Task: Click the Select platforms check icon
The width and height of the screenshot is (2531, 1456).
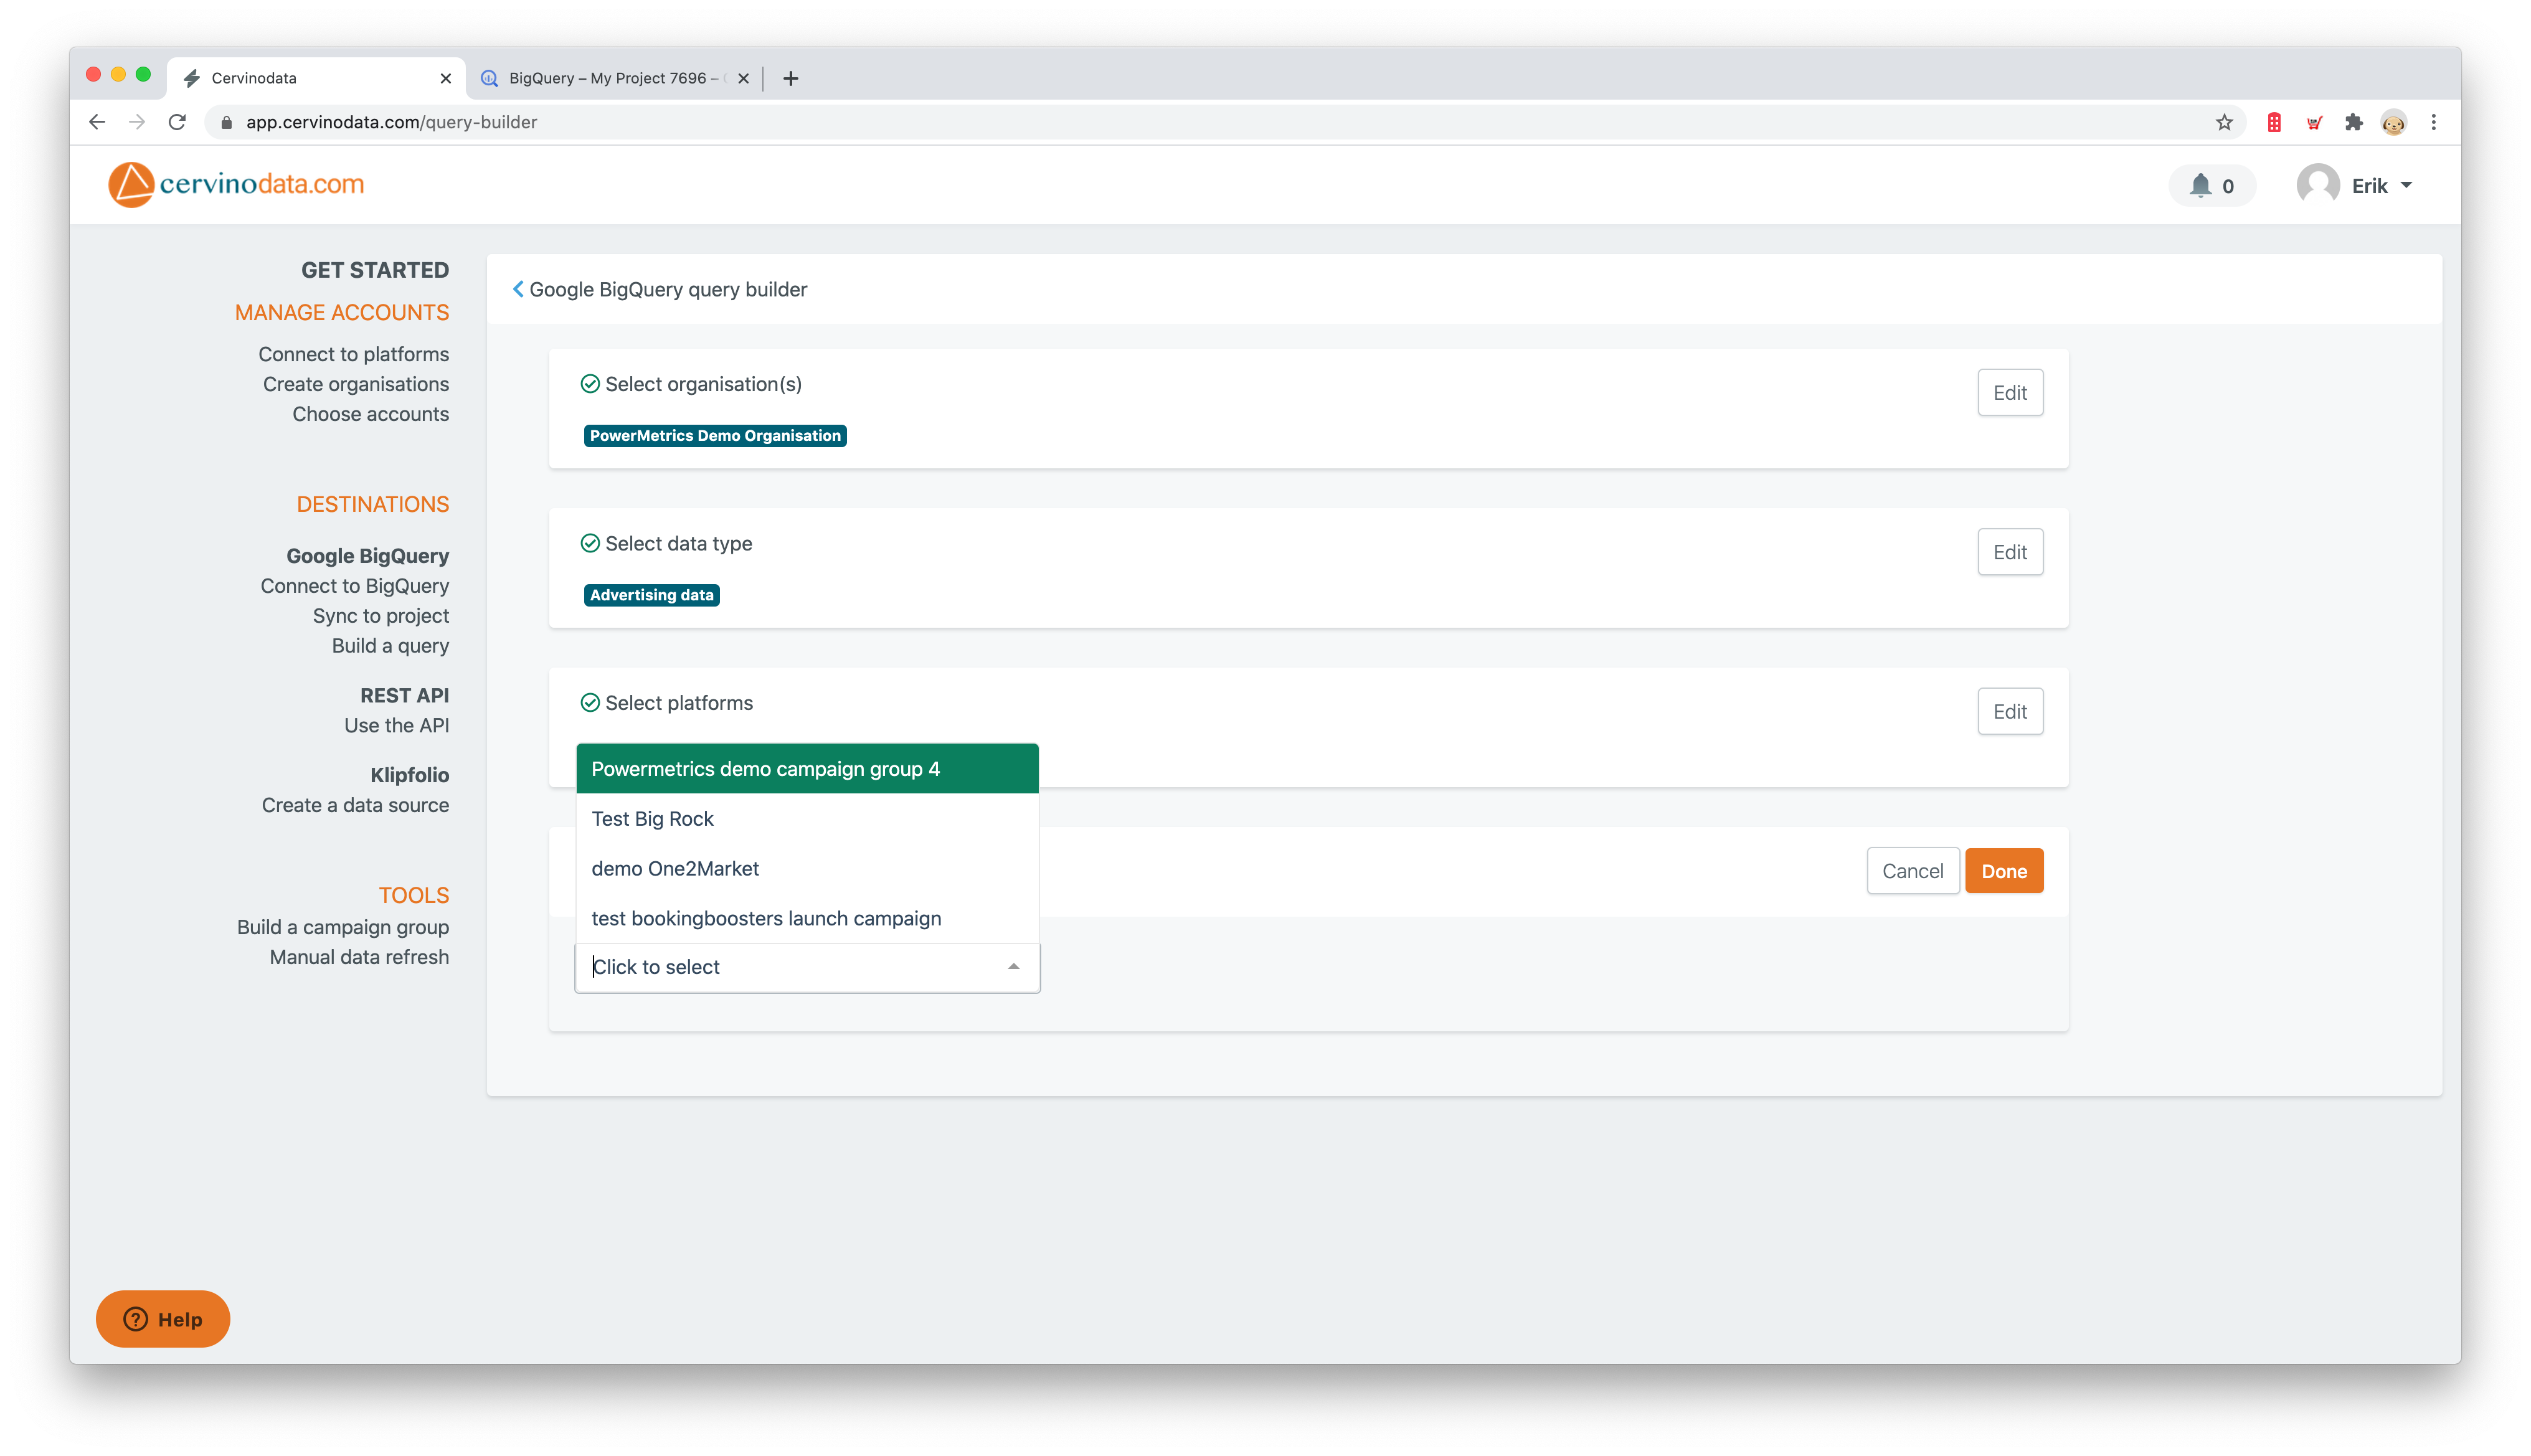Action: point(590,703)
